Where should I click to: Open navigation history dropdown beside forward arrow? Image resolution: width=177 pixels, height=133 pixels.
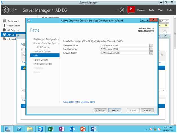click(x=16, y=10)
